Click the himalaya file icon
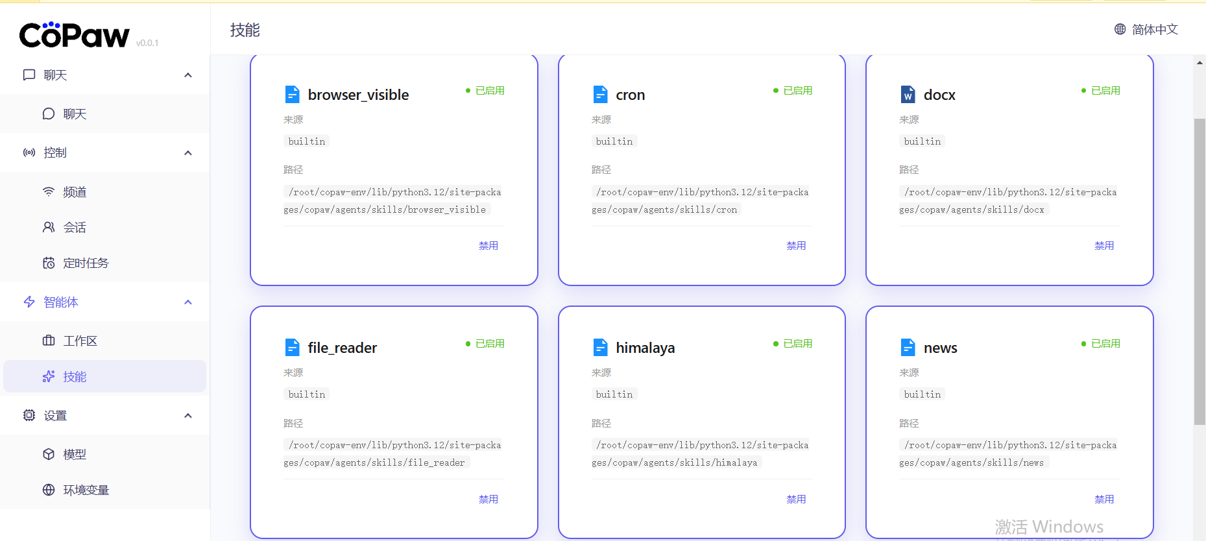This screenshot has width=1206, height=541. click(601, 348)
